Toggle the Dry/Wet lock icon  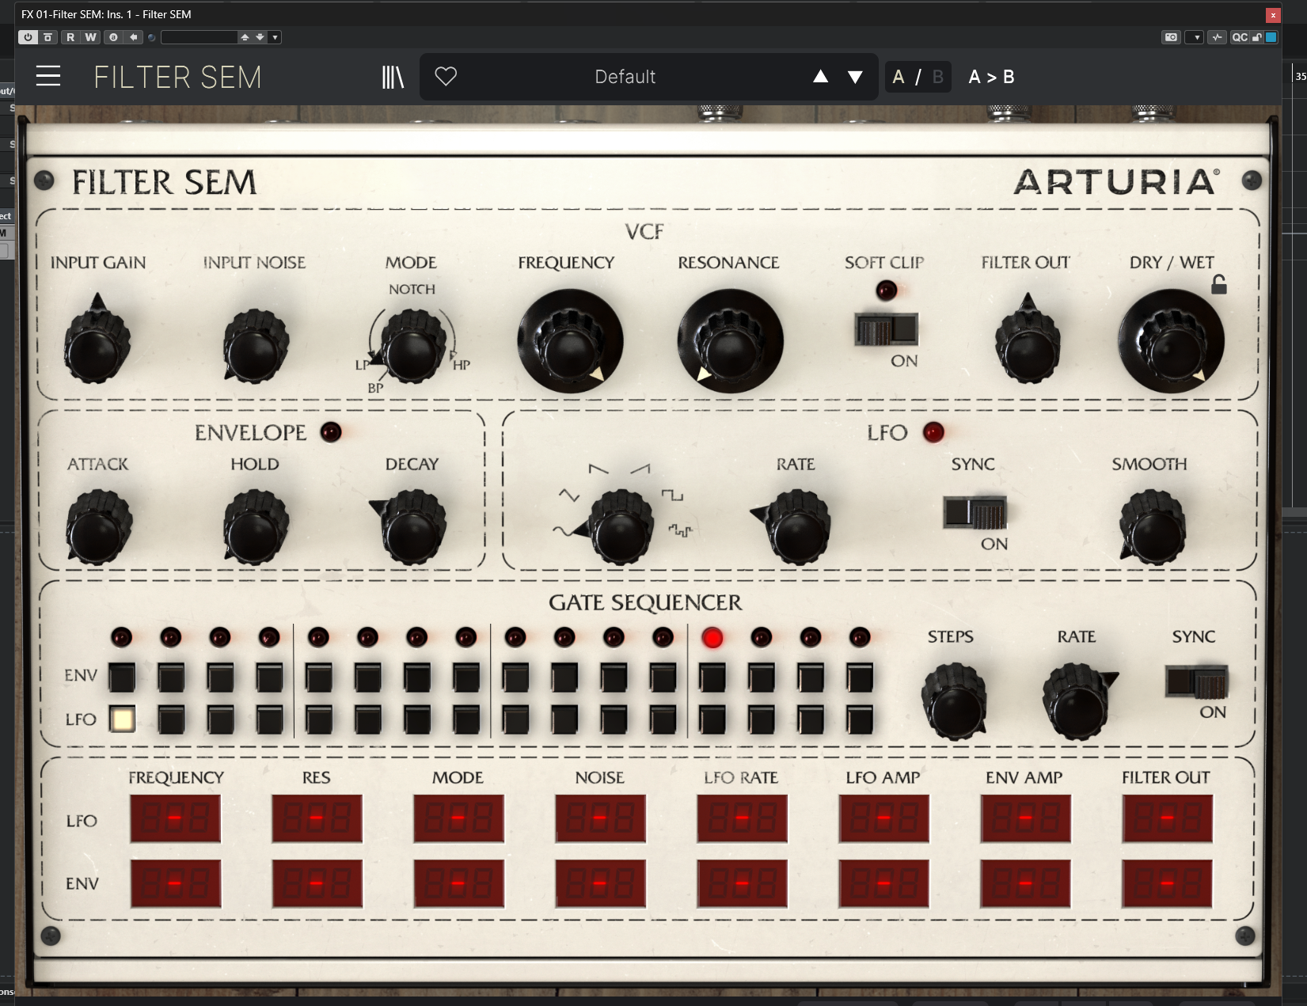coord(1219,284)
